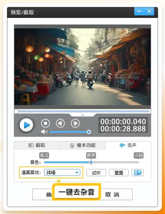The height and width of the screenshot is (214, 165).
Task: Set timbre to 尖锐 preset
Action: (x=139, y=155)
